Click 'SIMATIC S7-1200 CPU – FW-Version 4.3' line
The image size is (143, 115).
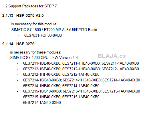(44, 57)
